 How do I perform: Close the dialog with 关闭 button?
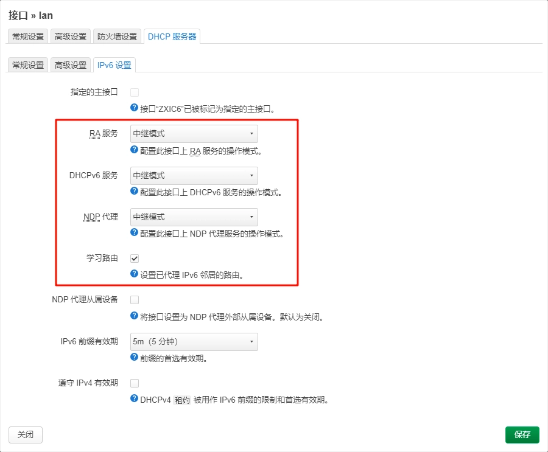click(25, 434)
